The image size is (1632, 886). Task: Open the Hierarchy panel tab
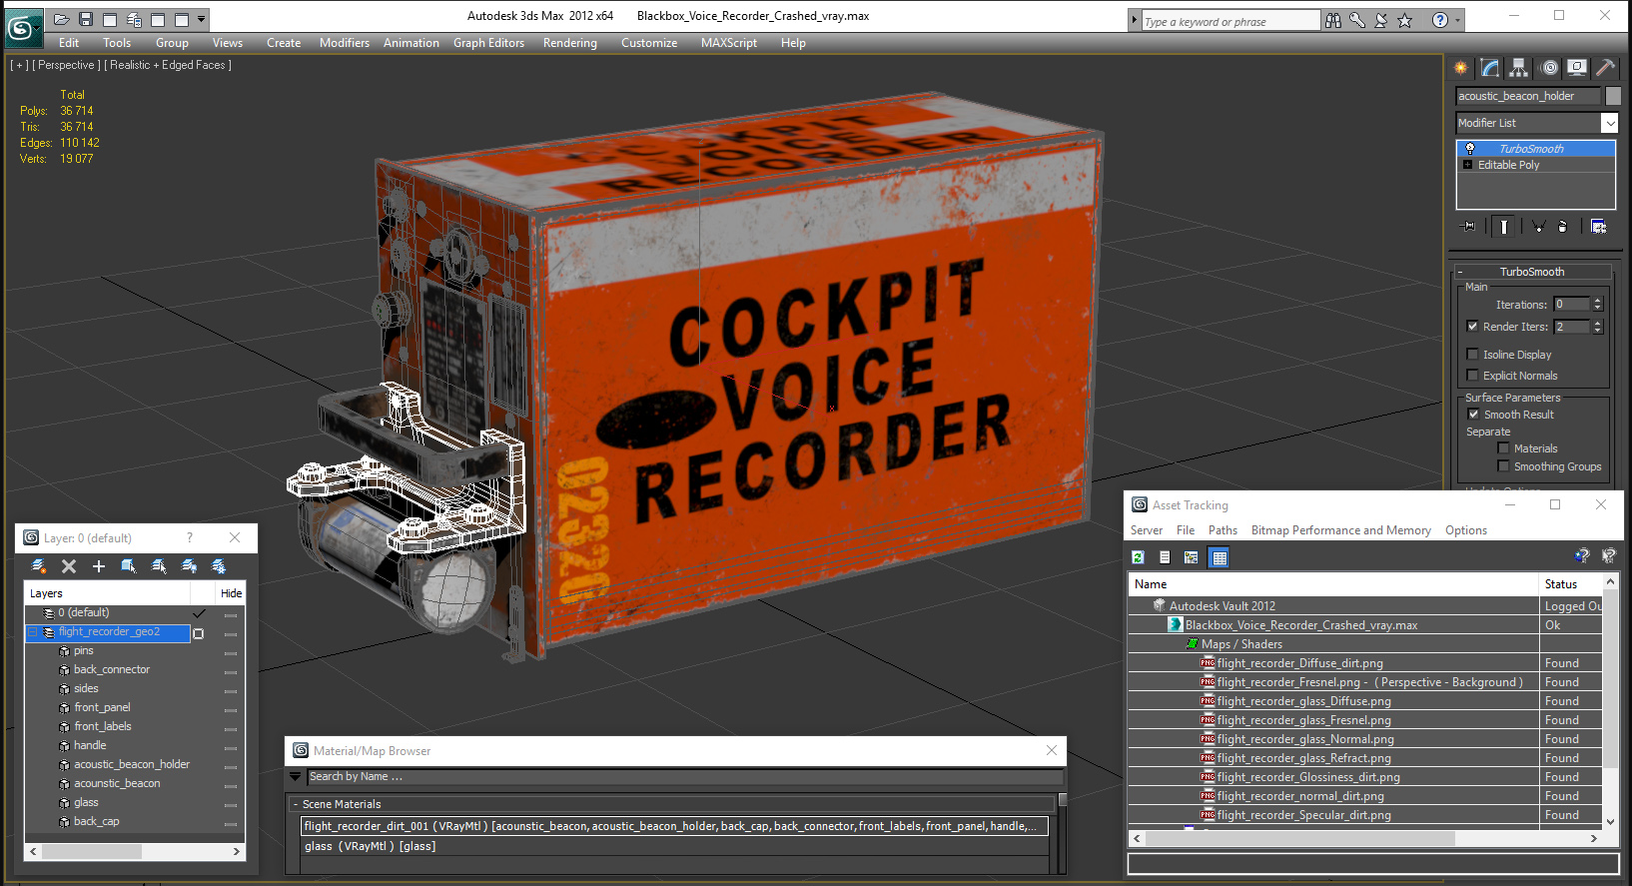pos(1519,68)
